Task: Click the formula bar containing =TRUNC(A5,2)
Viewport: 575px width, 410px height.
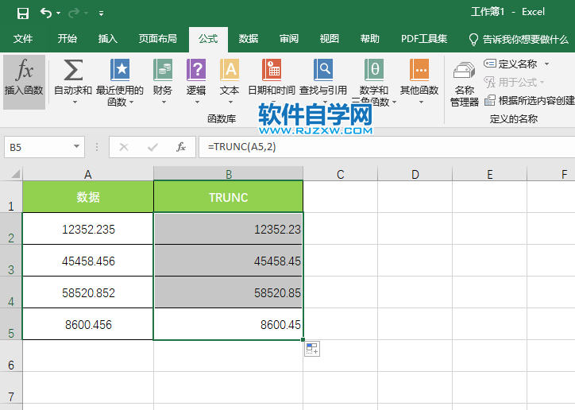Action: click(387, 147)
